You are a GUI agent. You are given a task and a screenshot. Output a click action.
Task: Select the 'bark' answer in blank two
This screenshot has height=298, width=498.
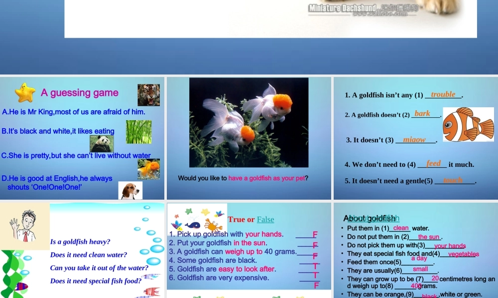[422, 114]
